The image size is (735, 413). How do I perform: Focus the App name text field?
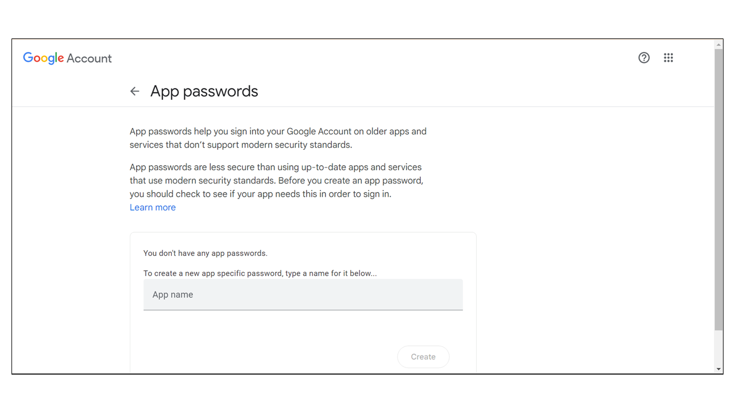coord(303,295)
